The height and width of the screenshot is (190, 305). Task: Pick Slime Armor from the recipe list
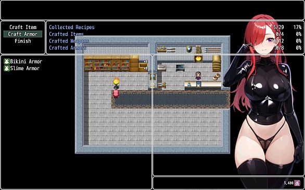(x=24, y=69)
